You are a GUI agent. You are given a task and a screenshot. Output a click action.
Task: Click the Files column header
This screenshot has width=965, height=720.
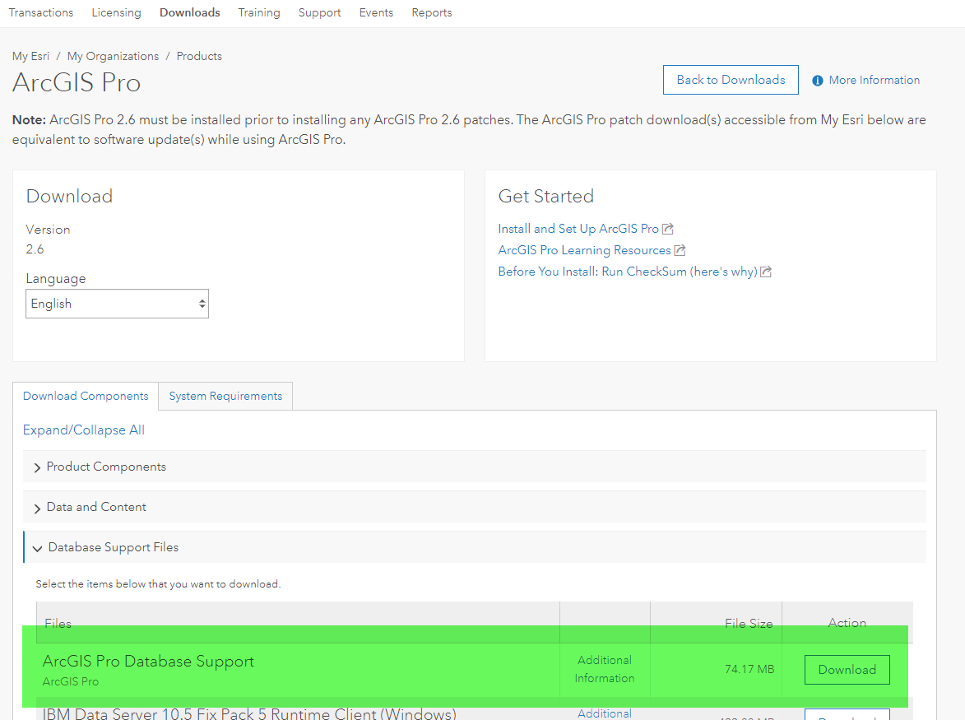click(x=58, y=624)
